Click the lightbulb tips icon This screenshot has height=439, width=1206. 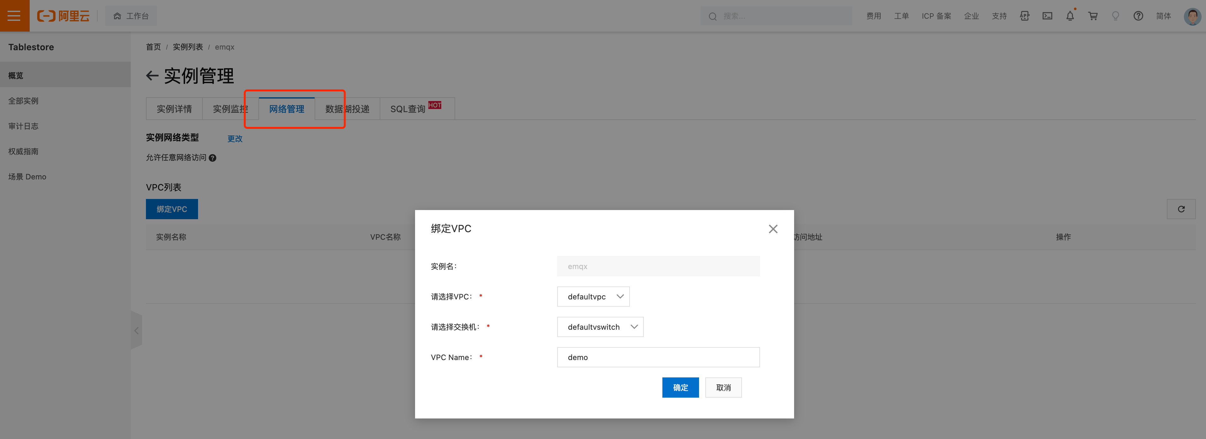click(1116, 16)
